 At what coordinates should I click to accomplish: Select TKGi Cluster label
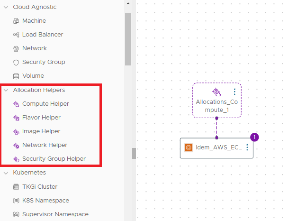[x=40, y=187]
